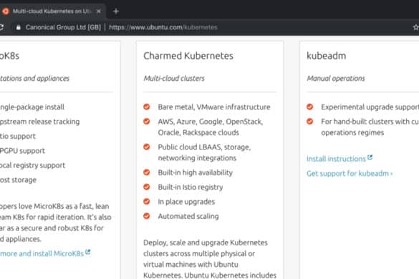Open Get support for kubeadm link
Viewport: 419px width, 279px height.
[x=350, y=174]
